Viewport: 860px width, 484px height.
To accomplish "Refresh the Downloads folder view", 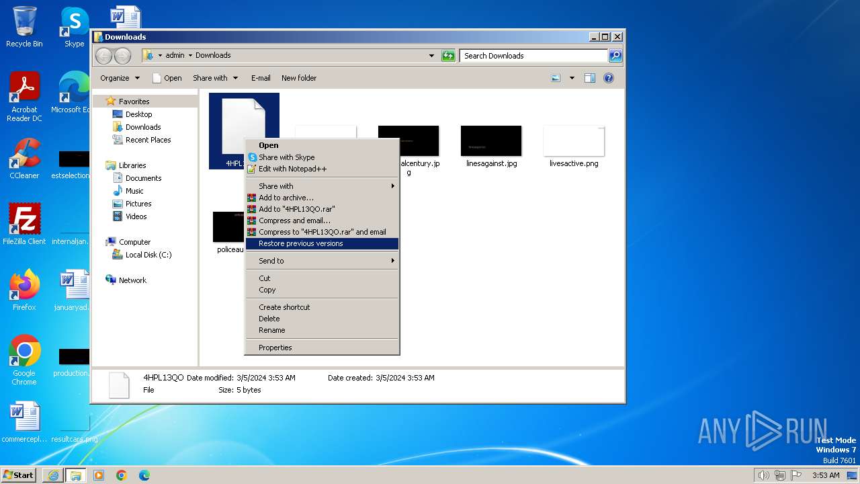I will 448,56.
